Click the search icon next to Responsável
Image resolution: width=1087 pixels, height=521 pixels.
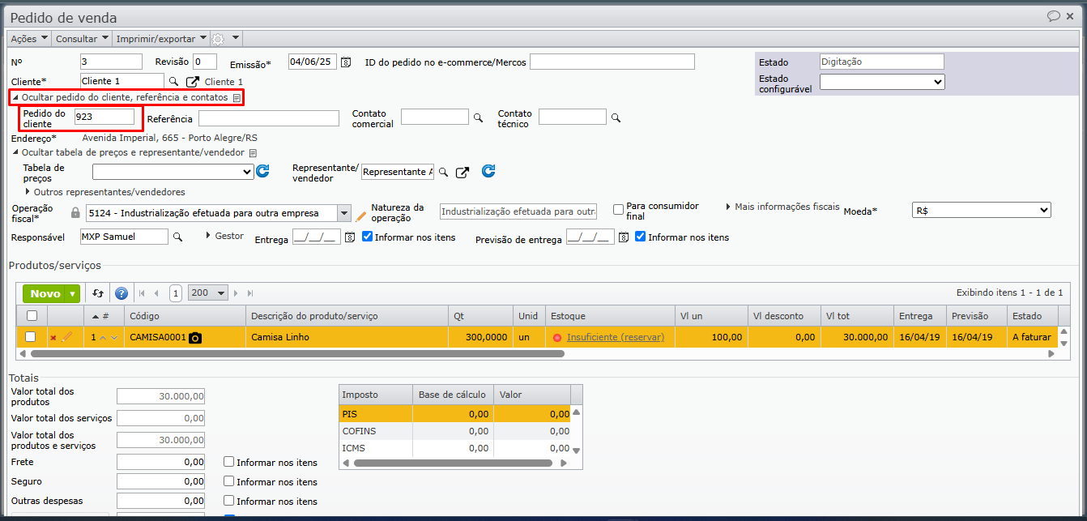click(x=178, y=237)
